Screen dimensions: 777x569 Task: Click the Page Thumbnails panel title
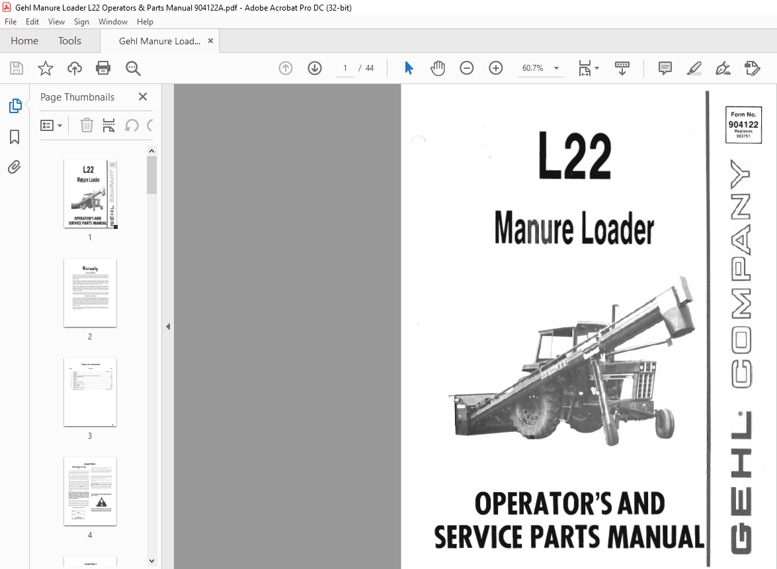coord(77,97)
